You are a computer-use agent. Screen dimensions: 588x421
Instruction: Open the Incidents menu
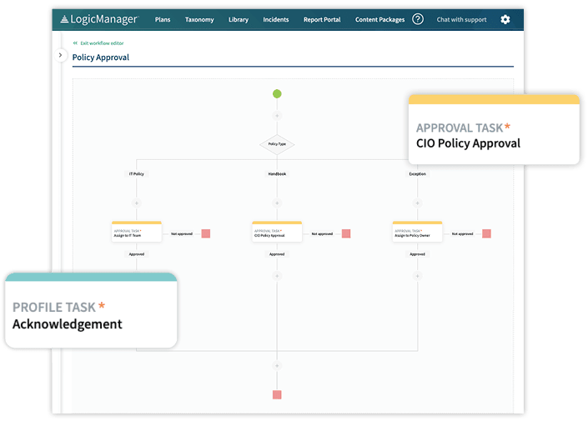click(x=275, y=19)
